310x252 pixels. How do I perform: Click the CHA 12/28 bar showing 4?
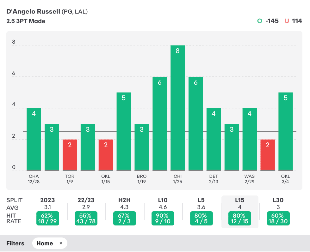tap(34, 139)
